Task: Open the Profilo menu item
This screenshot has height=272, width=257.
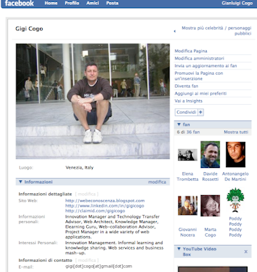Action: [x=72, y=3]
